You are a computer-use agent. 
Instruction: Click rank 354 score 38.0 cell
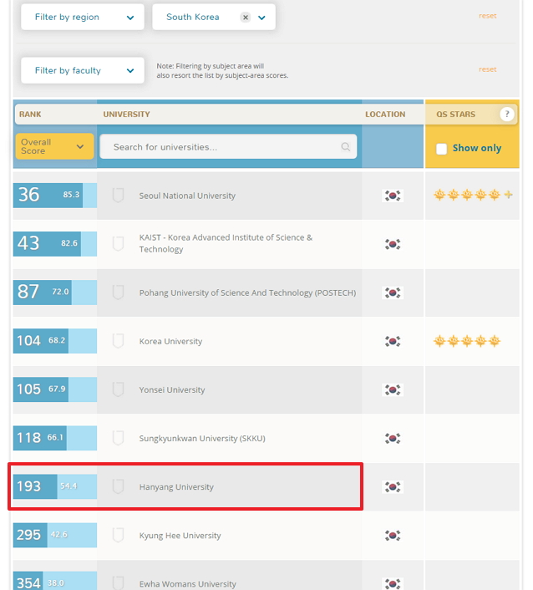click(55, 581)
